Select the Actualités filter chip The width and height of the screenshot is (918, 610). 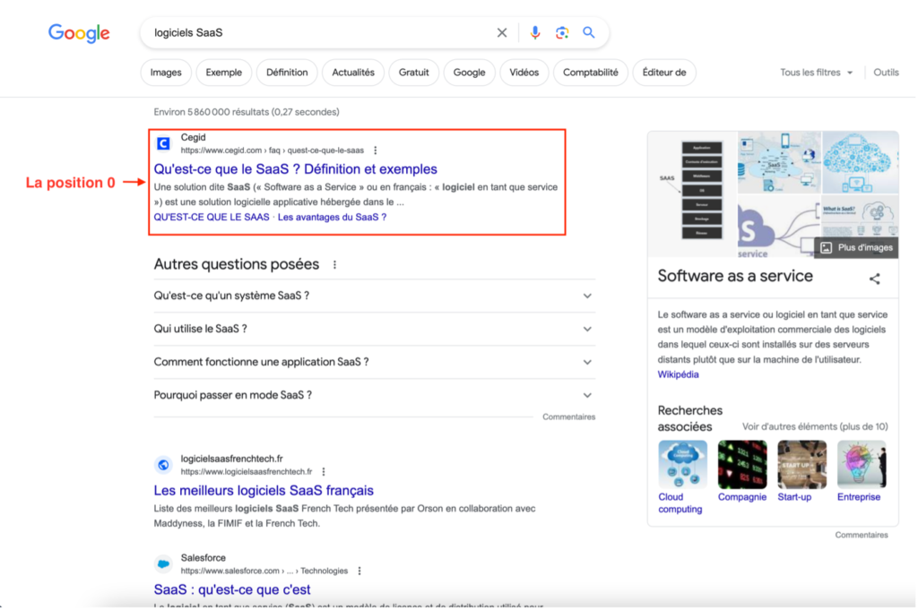353,73
